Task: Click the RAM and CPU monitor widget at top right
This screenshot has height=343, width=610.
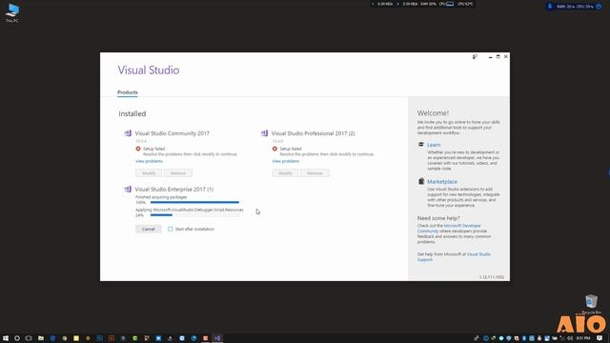Action: tap(575, 7)
